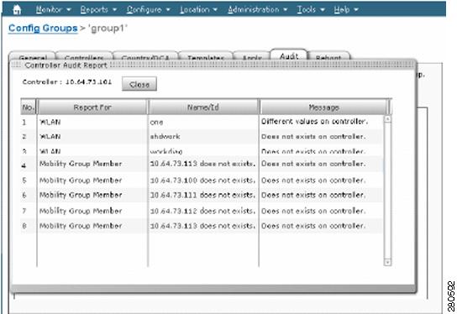
Task: Switch to the Templates tab
Action: pyautogui.click(x=206, y=57)
